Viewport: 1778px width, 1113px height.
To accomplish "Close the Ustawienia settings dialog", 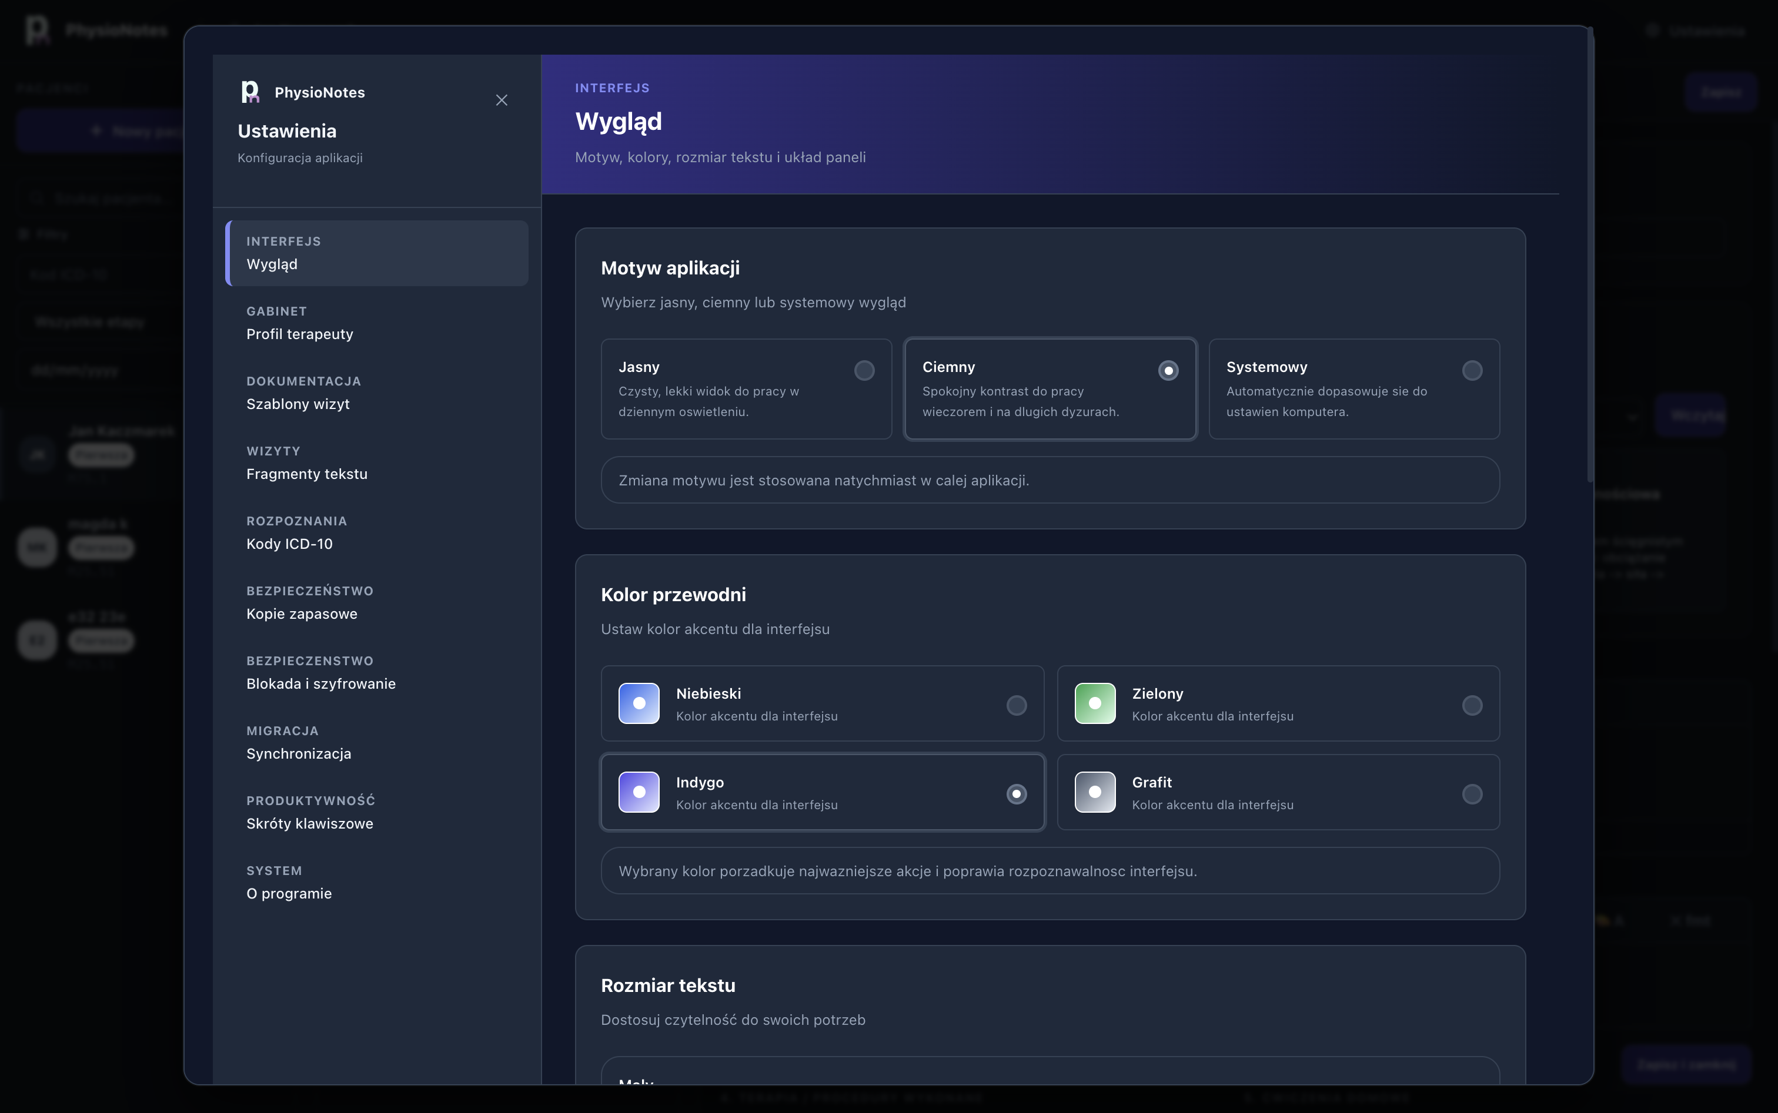I will click(502, 100).
